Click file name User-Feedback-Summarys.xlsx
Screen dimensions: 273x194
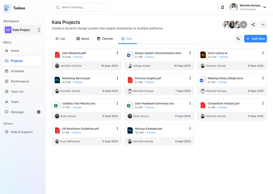click(154, 103)
